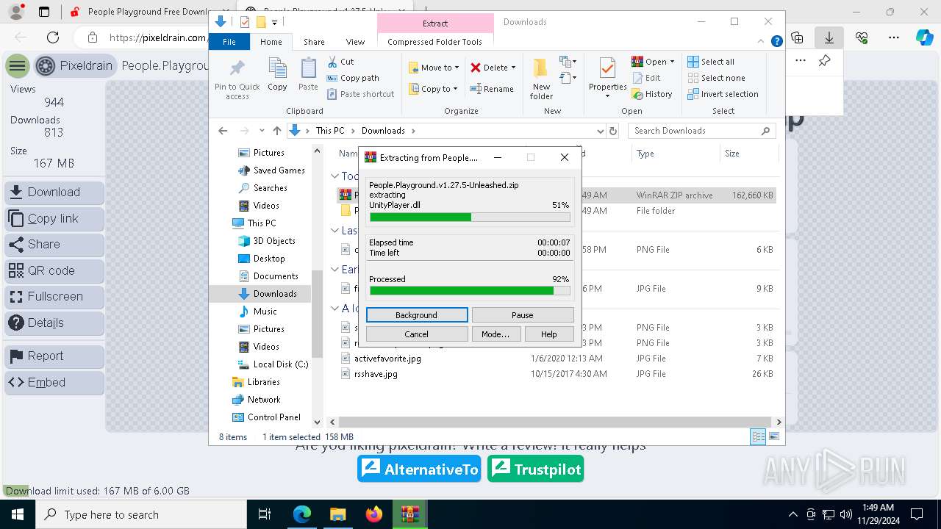Open Compressed Folder Tools tab
Viewport: 941px width, 529px height.
[x=435, y=42]
